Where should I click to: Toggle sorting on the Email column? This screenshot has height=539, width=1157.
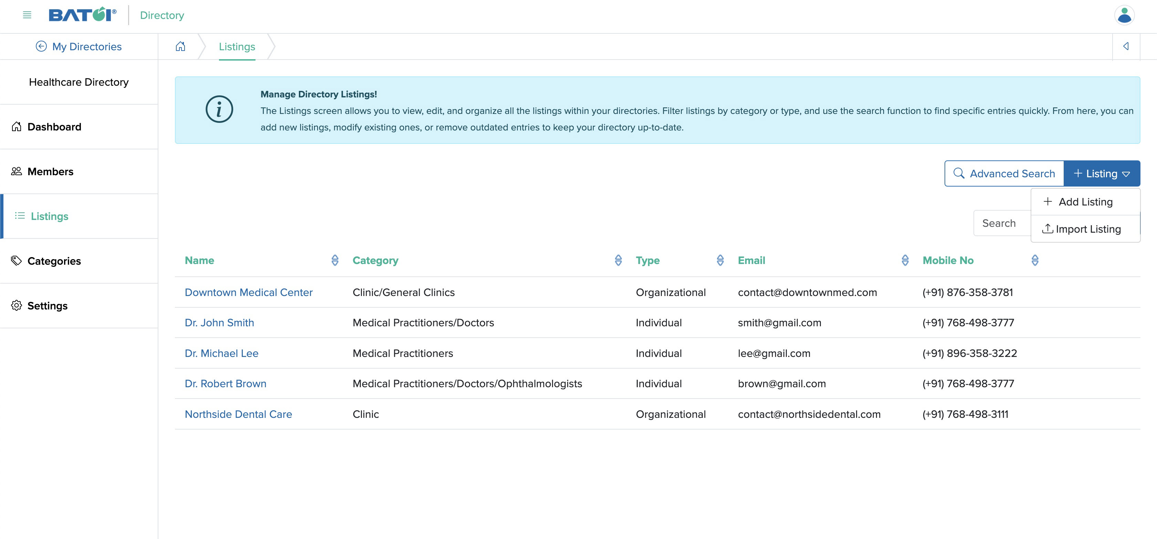click(905, 260)
